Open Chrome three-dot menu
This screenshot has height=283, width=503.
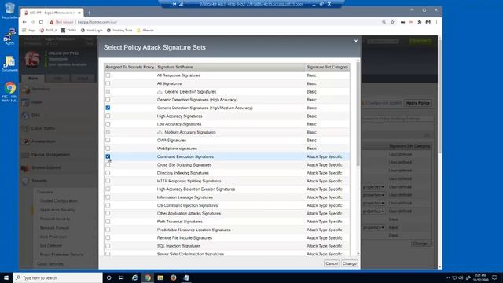pos(436,22)
